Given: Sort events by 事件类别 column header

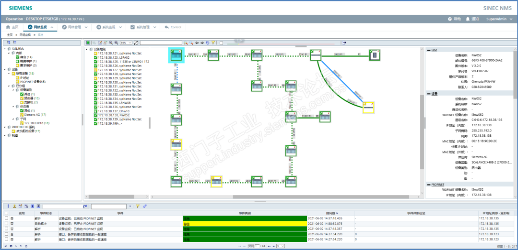Looking at the screenshot, I should 245,214.
